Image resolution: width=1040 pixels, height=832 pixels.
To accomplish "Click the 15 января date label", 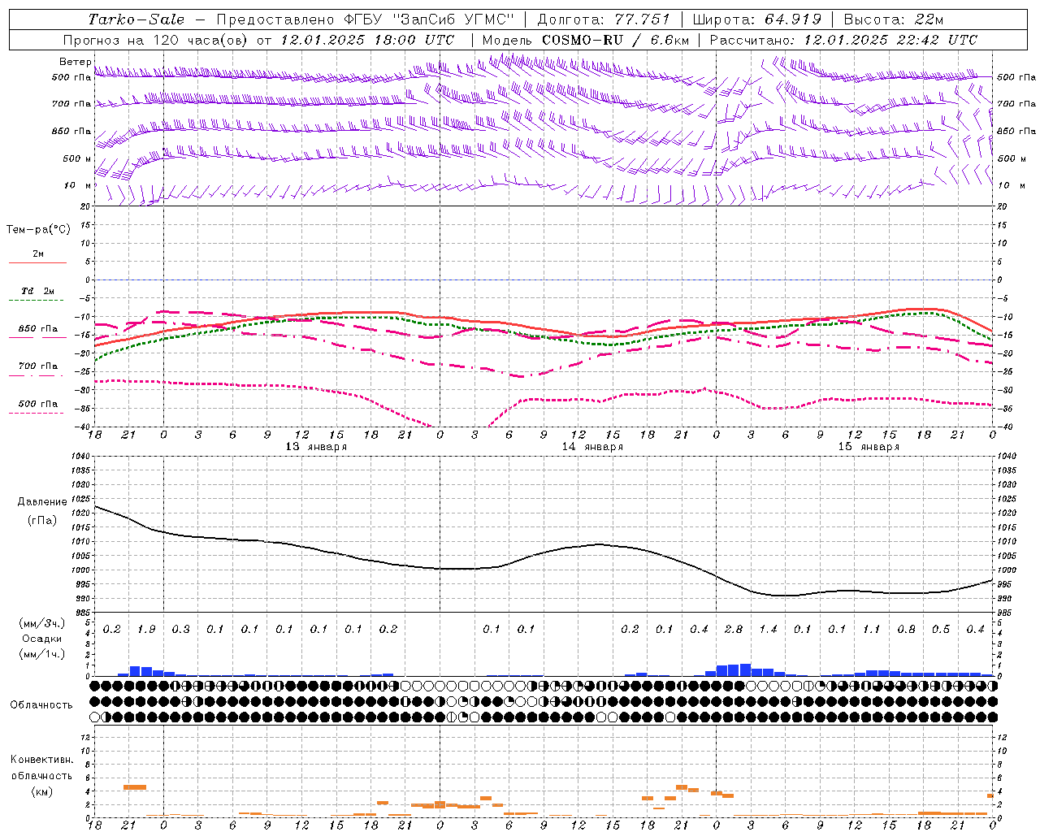I will tap(869, 447).
